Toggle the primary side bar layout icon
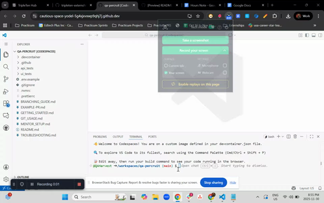Viewport: 324px width, 203px height. click(x=307, y=35)
